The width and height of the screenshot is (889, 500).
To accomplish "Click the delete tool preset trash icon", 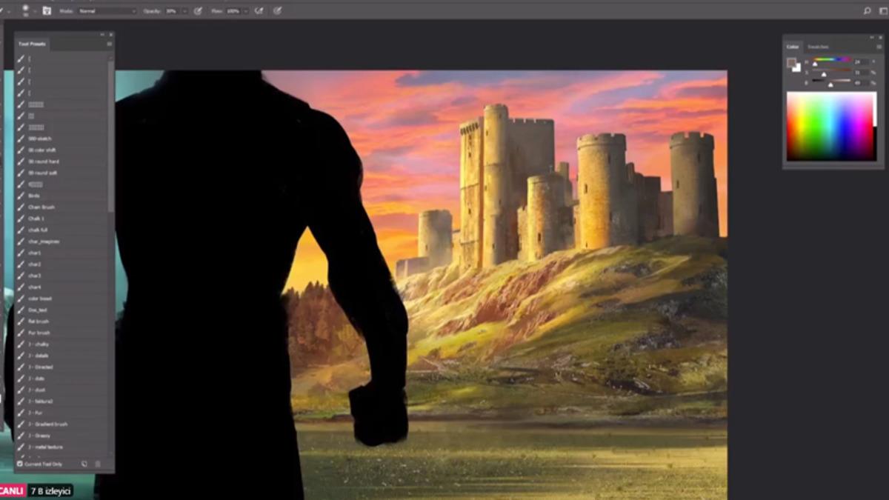I will point(98,464).
